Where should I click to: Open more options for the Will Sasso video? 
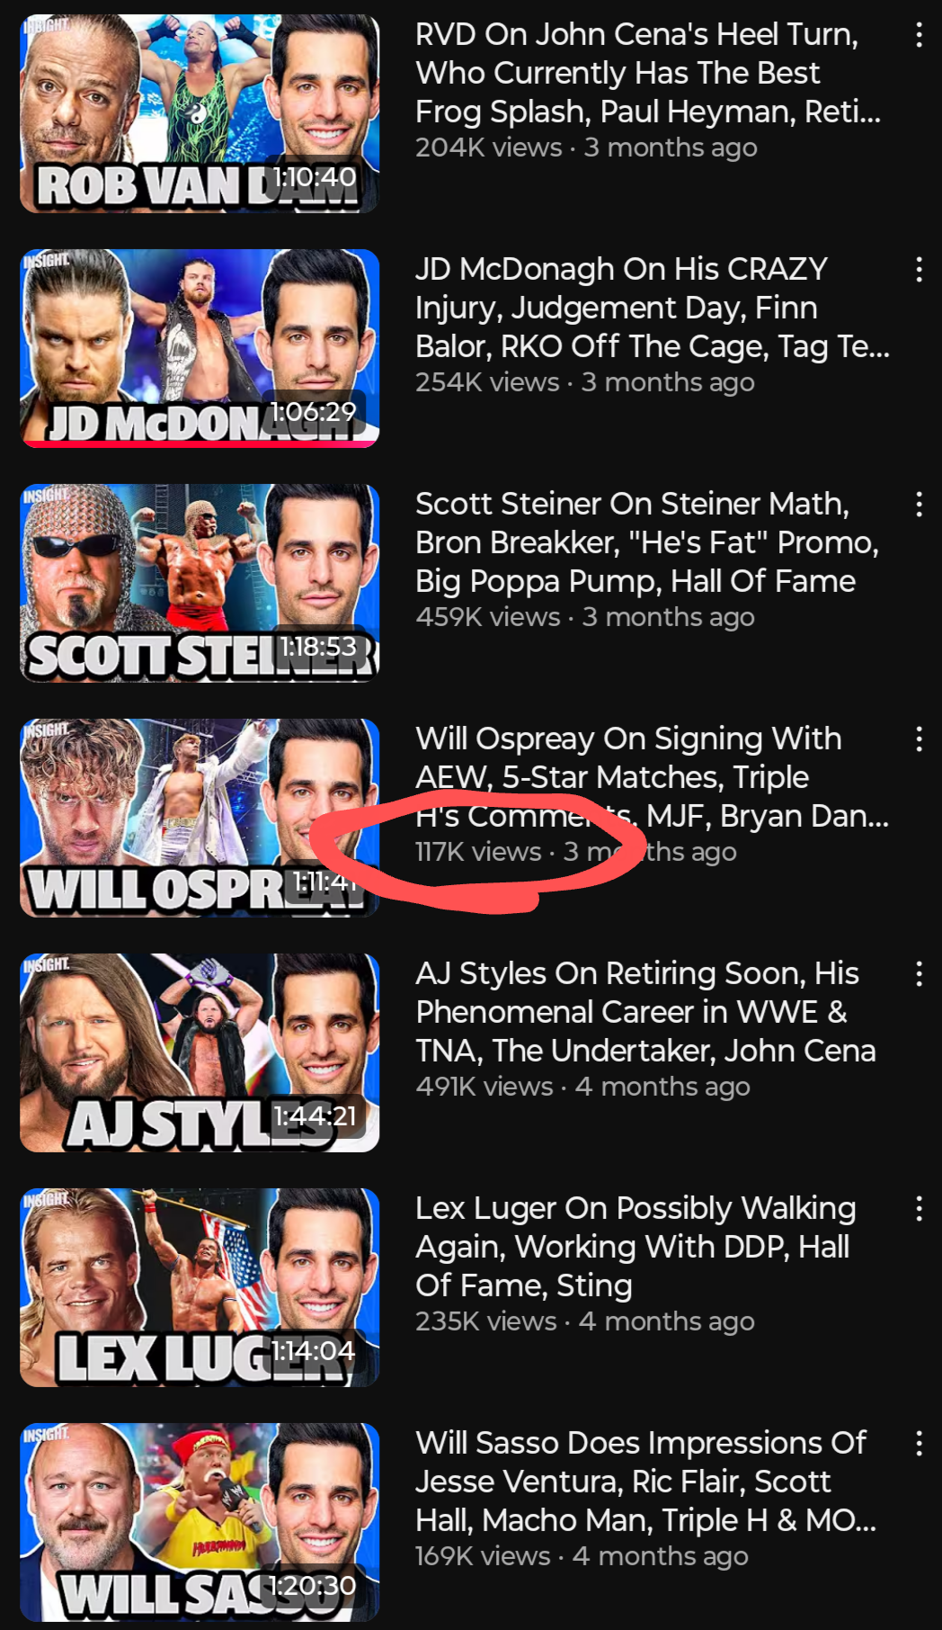coord(918,1444)
